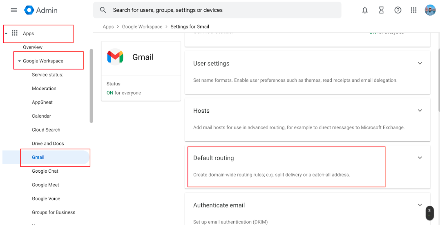Click the sidebar scrollbar
Screen dimensions: 440x225
(91, 86)
